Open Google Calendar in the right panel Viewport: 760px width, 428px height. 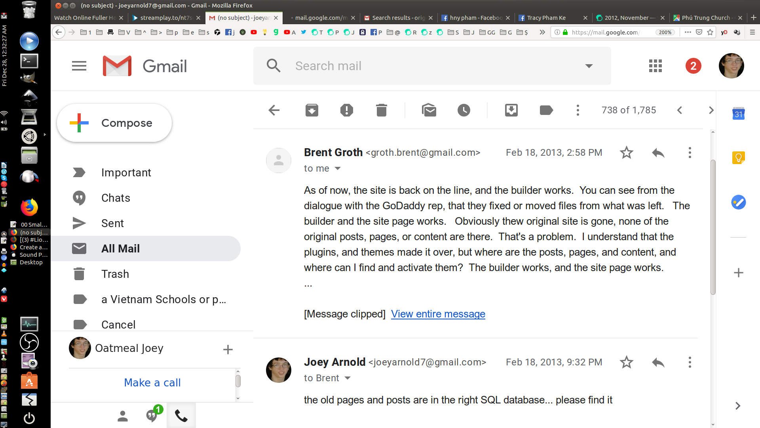(x=738, y=114)
